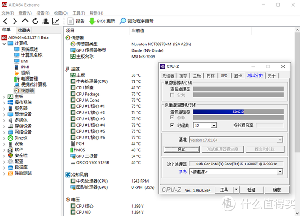
Task: Click the DirectX Xbox icon in tree
Action: coord(10,138)
